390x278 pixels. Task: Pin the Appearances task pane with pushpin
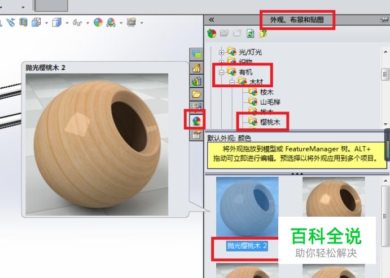pos(384,19)
